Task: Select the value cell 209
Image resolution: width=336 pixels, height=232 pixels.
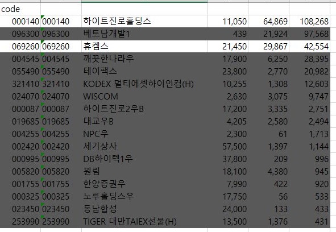Action: [x=269, y=159]
